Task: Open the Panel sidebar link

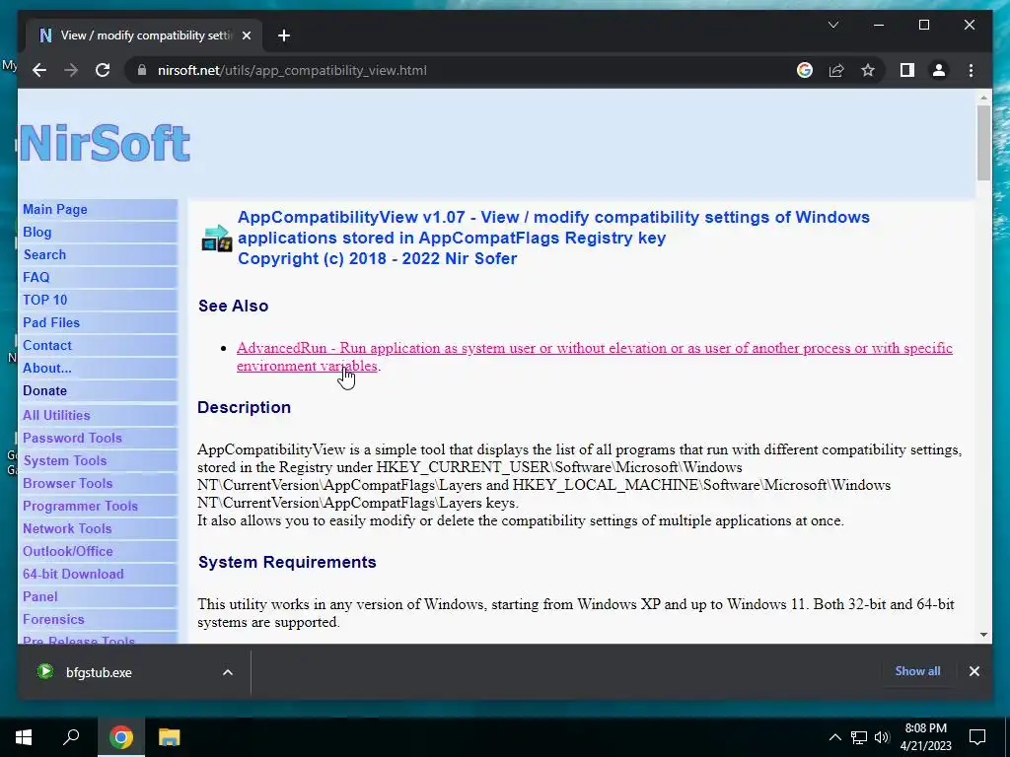Action: click(x=39, y=596)
